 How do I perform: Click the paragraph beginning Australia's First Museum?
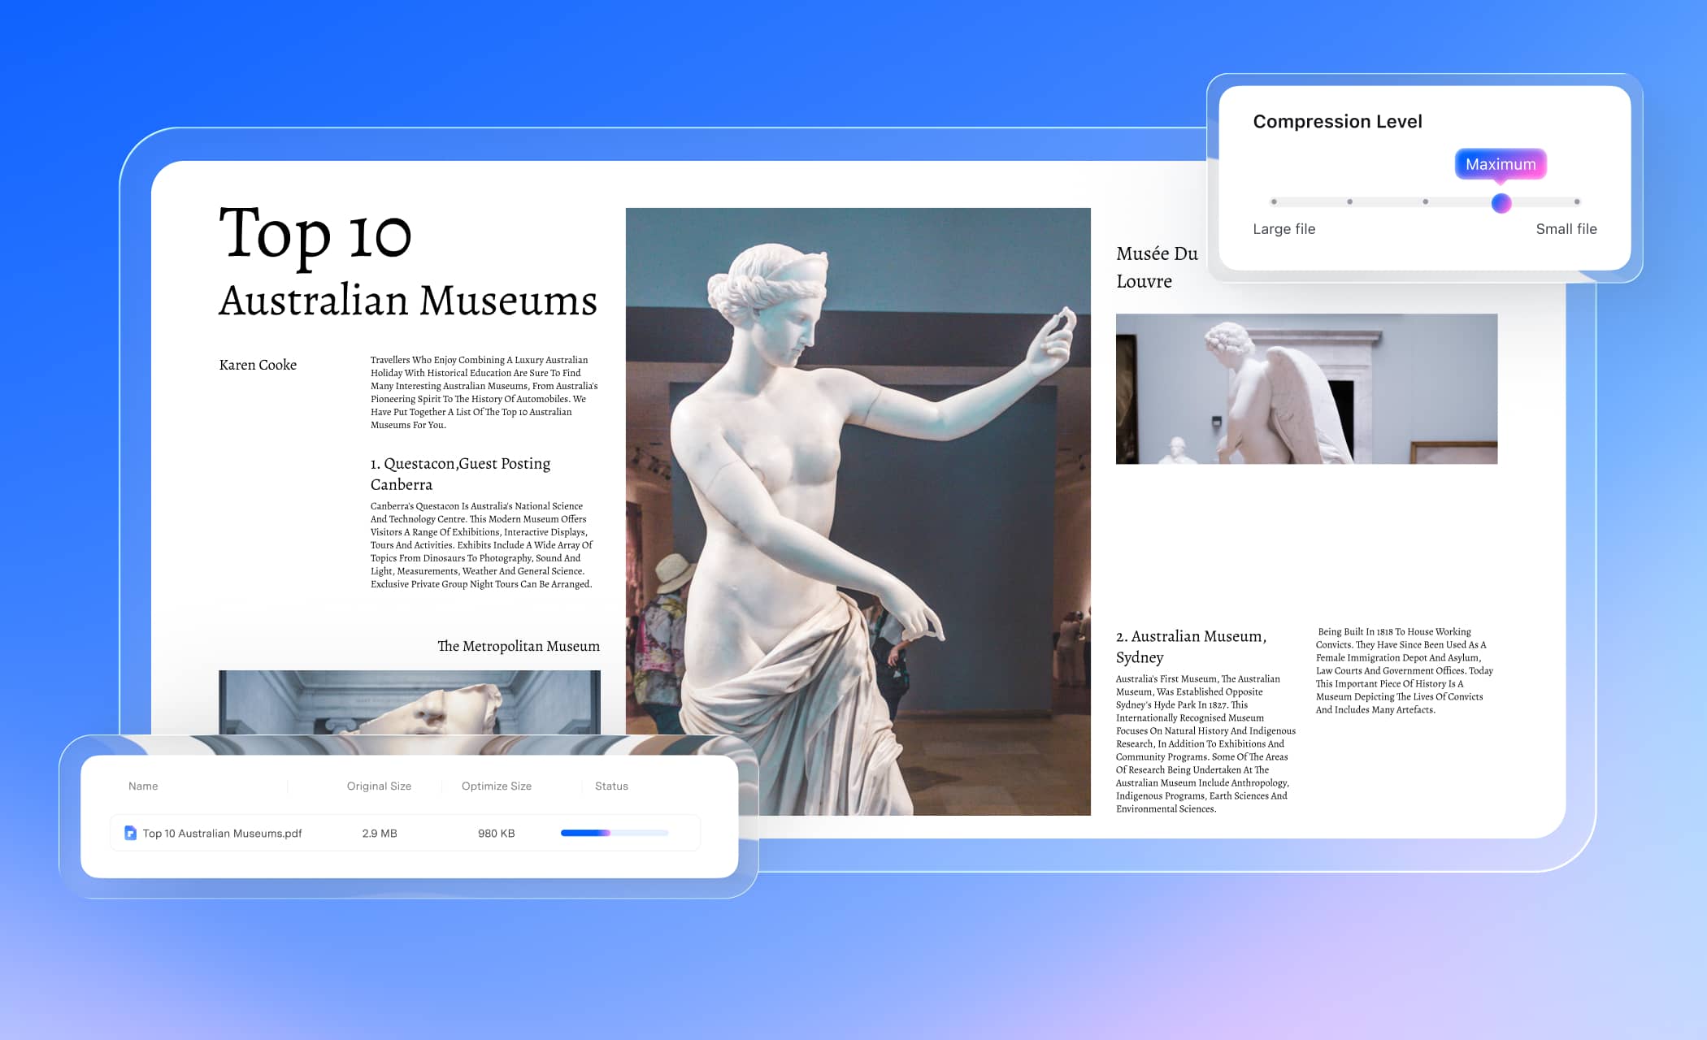click(1205, 743)
